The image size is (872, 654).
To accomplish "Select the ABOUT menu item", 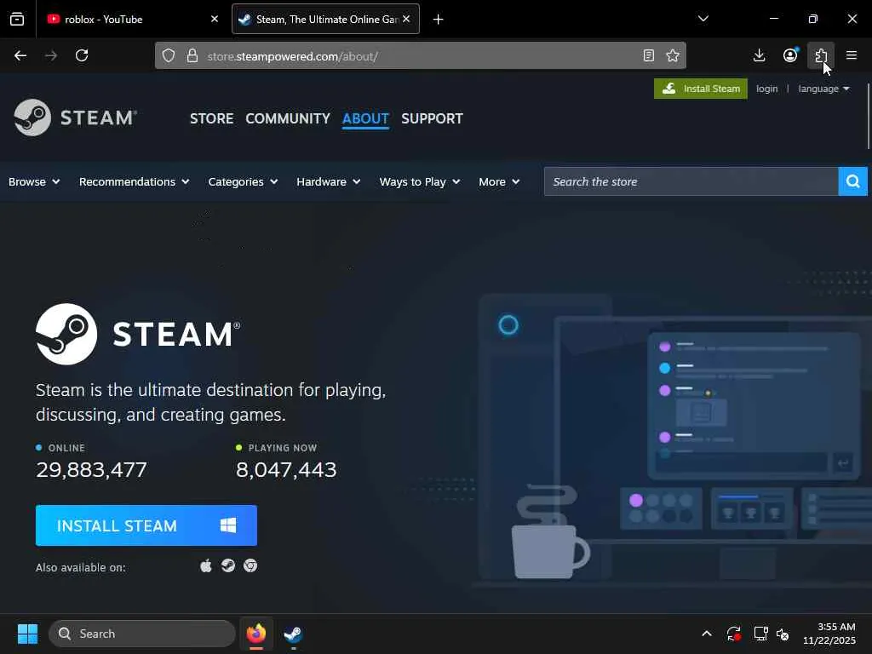I will coord(365,118).
